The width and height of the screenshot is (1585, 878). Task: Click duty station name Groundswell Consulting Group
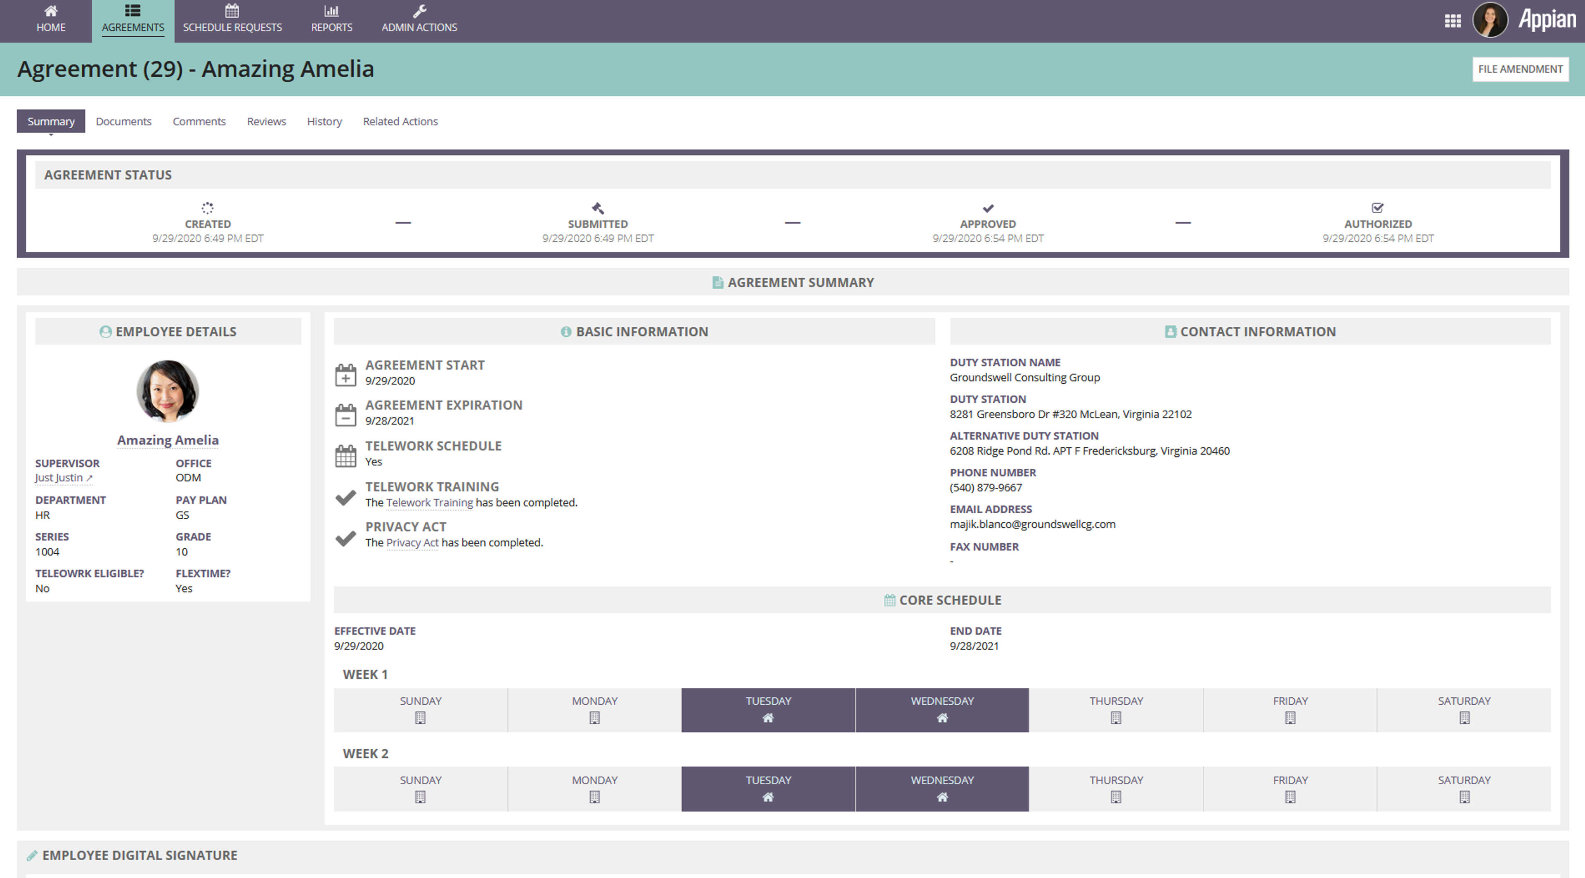click(x=1024, y=378)
